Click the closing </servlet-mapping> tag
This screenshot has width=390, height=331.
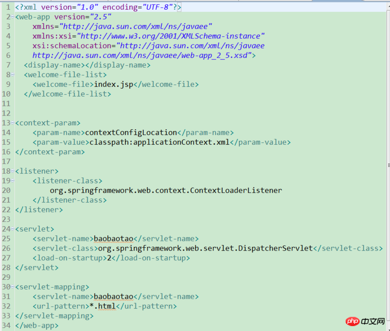54,316
